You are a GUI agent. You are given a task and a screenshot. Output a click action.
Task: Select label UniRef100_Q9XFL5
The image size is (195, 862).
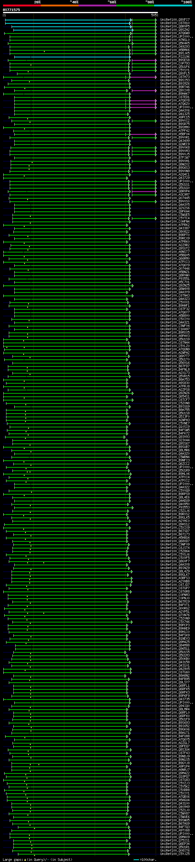(x=175, y=74)
